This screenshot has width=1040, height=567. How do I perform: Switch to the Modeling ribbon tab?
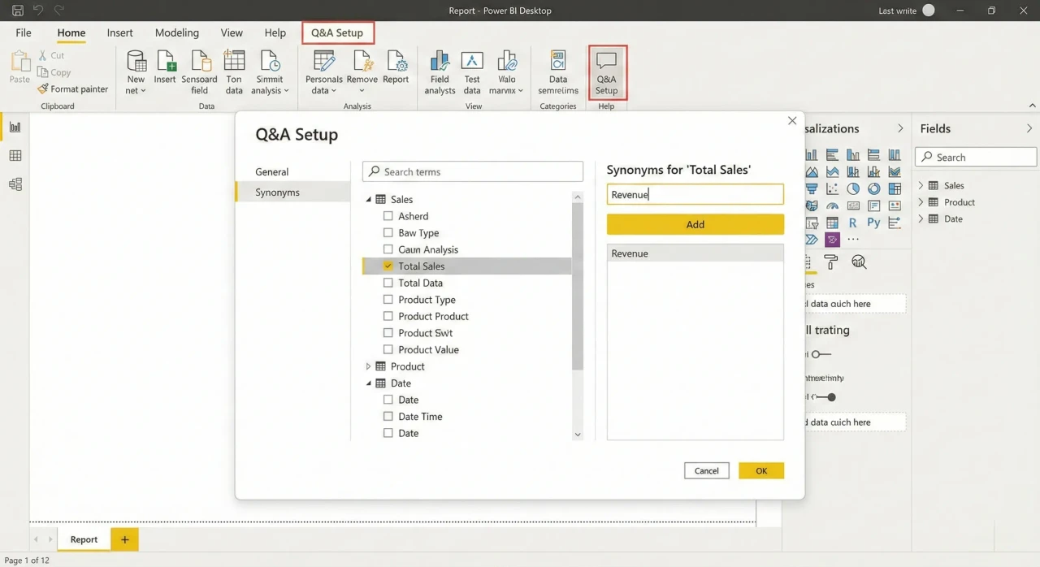tap(177, 32)
